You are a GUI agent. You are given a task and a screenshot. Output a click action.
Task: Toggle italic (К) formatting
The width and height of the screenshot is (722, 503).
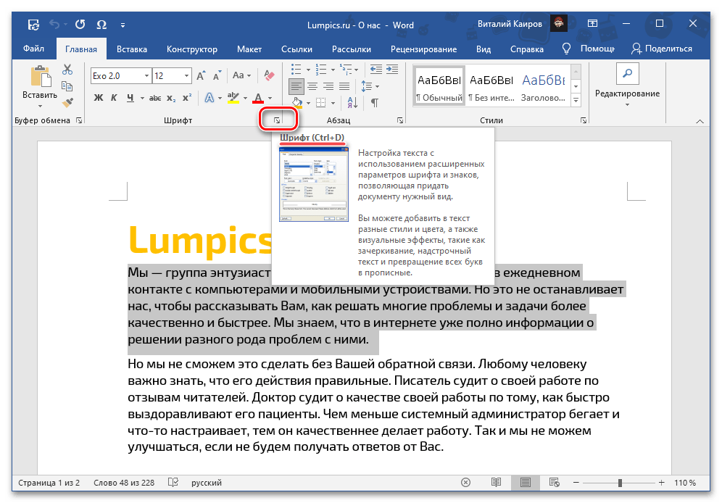point(115,98)
